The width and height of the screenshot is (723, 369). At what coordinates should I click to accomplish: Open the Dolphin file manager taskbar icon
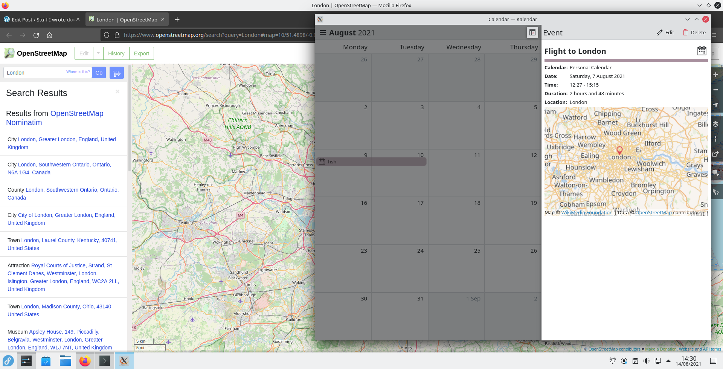(66, 361)
